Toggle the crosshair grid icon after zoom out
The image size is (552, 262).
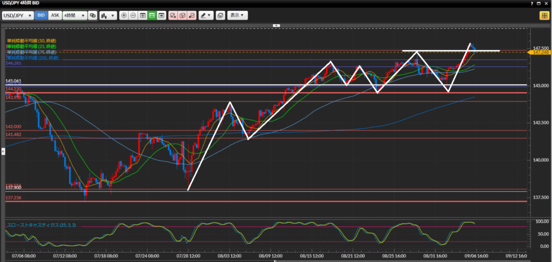(143, 16)
